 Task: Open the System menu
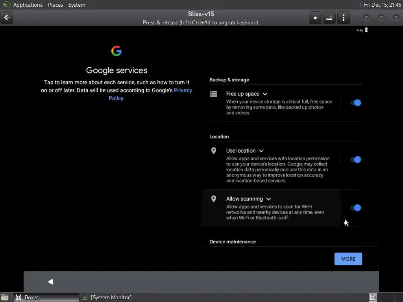click(77, 5)
